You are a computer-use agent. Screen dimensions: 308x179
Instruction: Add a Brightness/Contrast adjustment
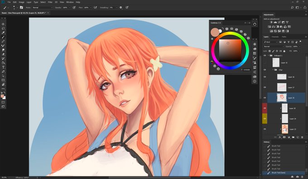pyautogui.click(x=271, y=22)
